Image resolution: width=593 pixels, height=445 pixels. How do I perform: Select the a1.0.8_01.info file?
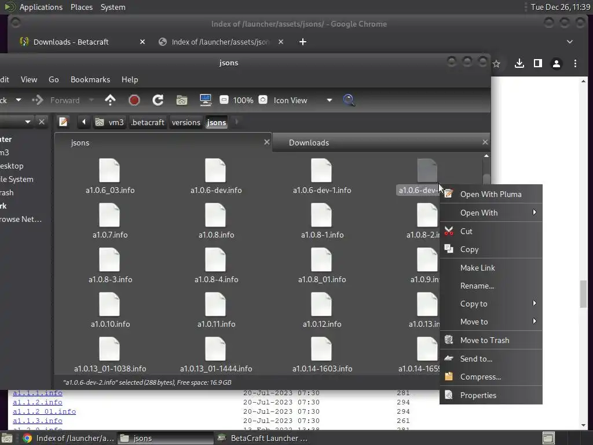click(x=322, y=265)
